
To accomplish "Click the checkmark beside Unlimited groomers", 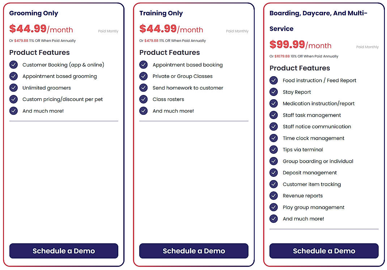I will pyautogui.click(x=13, y=88).
